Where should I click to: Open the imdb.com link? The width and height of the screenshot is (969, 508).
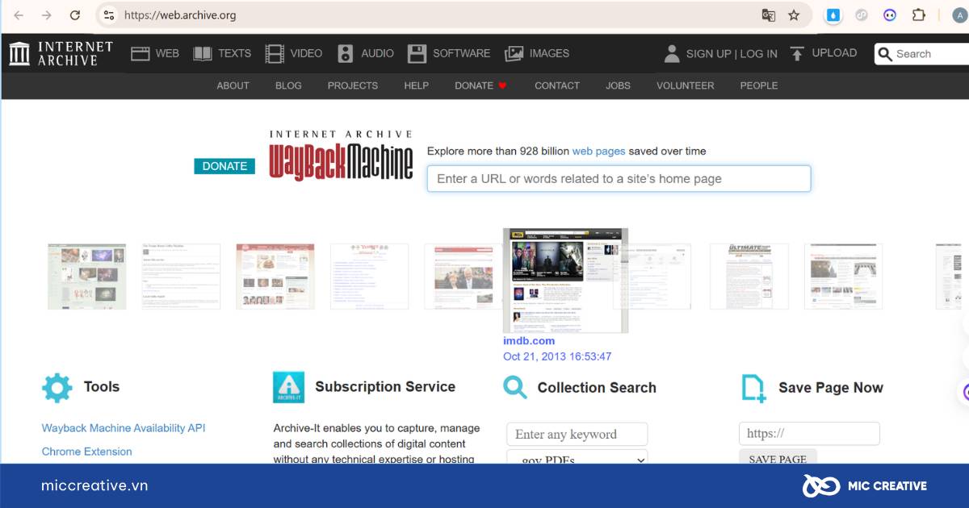tap(529, 341)
